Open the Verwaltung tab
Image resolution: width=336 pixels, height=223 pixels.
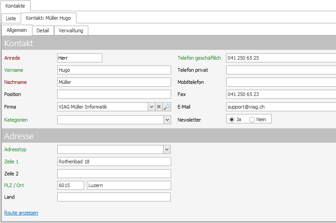tap(71, 31)
